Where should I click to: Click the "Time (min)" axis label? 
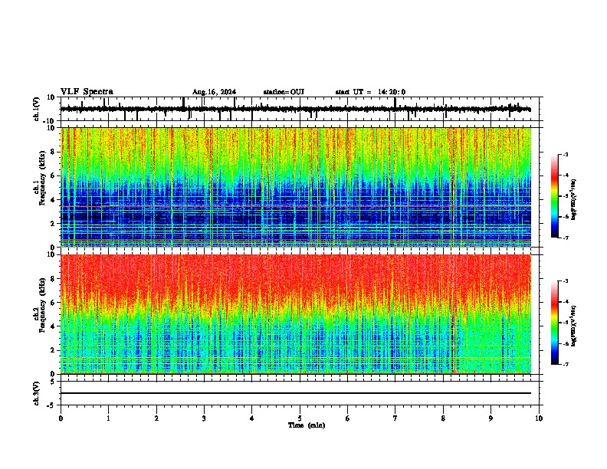point(307,425)
